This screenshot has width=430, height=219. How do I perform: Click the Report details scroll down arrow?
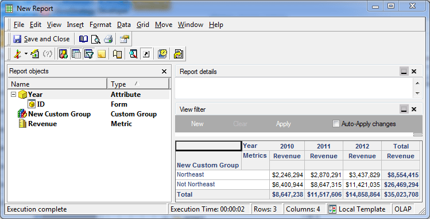tap(417, 93)
